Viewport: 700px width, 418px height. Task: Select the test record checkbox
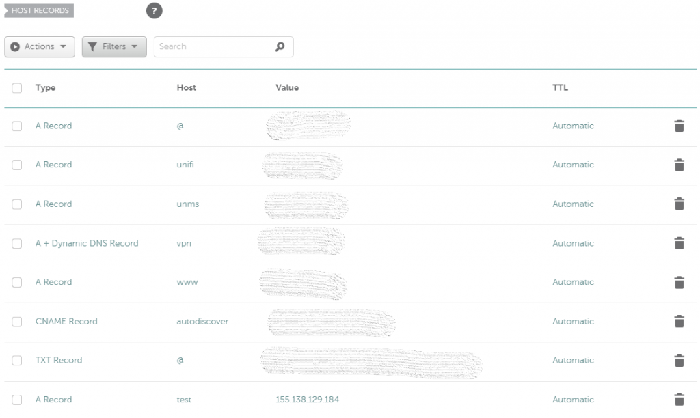coord(17,400)
